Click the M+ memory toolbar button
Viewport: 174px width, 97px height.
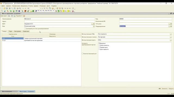(x=68, y=8)
